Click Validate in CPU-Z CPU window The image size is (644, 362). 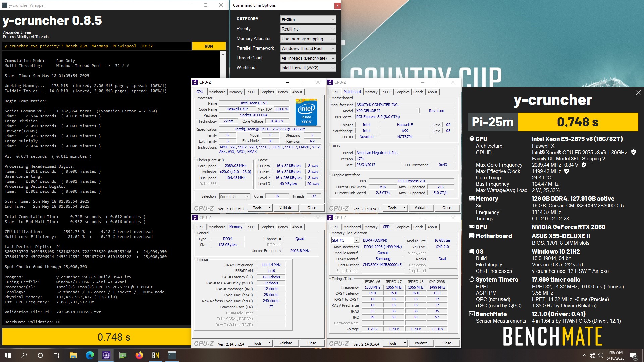pos(286,208)
